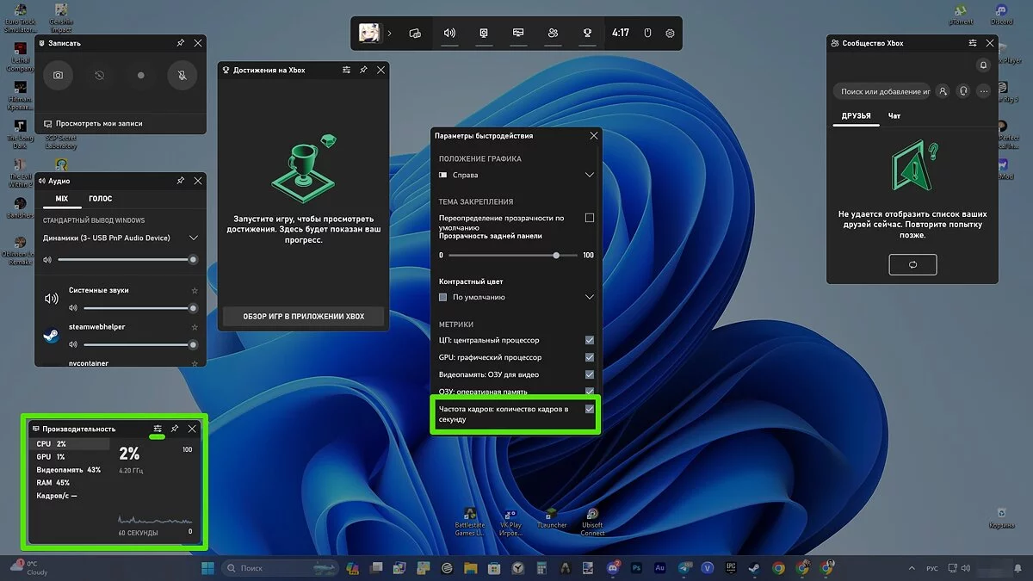
Task: Click the audio speaker icon in top bar
Action: [449, 34]
